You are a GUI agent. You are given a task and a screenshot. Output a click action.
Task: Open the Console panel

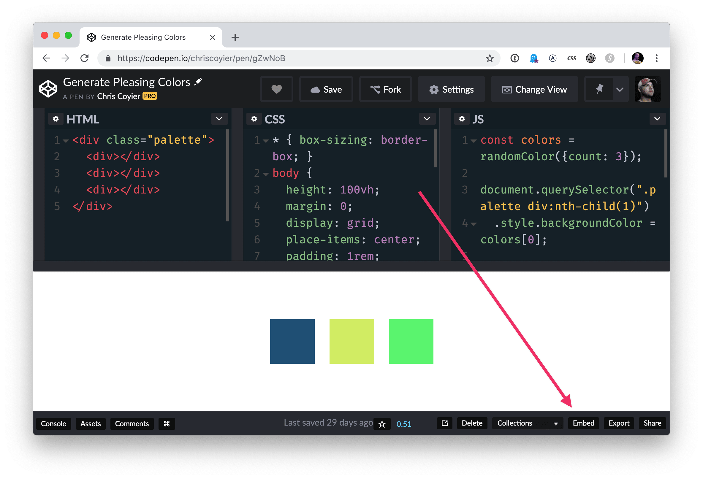(x=53, y=424)
